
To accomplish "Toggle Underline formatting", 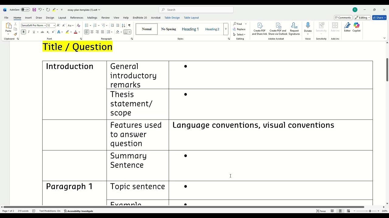I will point(34,32).
